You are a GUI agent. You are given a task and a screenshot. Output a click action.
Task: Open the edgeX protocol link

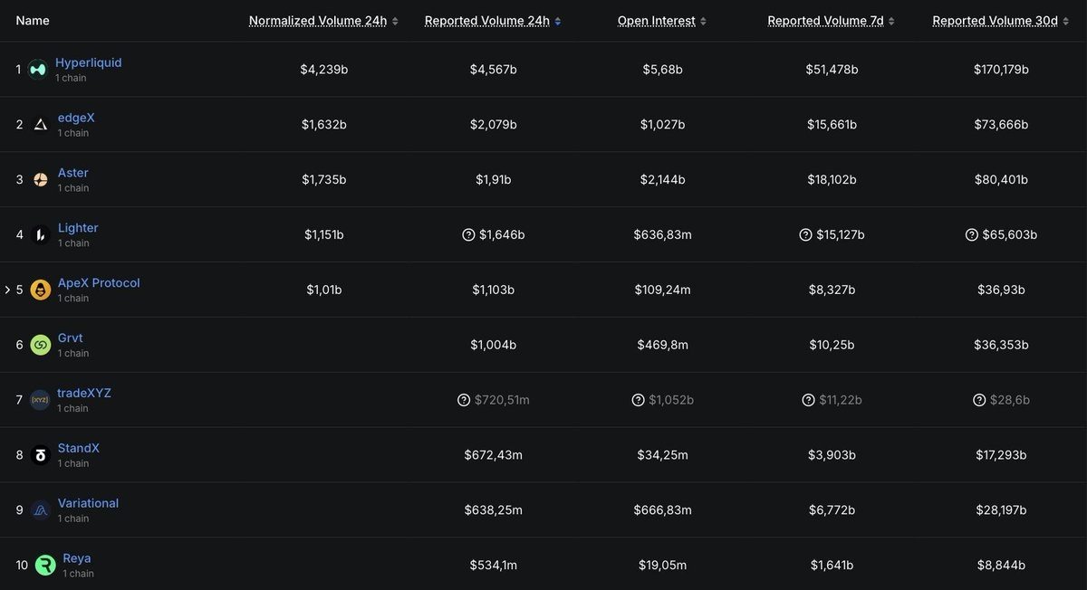tap(76, 118)
